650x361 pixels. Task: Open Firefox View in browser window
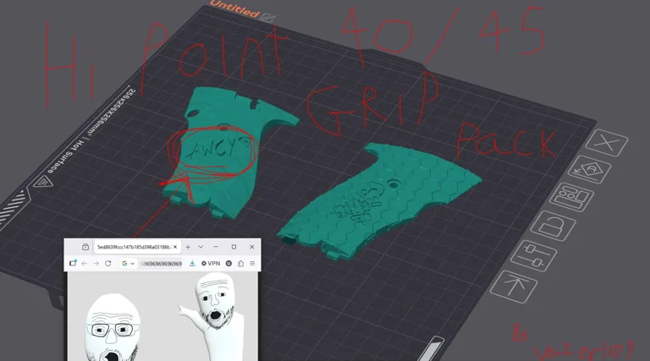coord(85,247)
